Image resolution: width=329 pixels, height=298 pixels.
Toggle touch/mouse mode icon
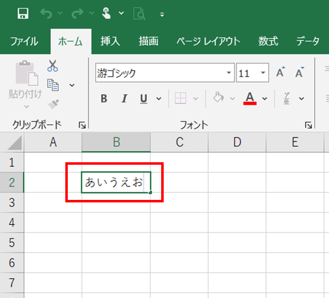107,14
